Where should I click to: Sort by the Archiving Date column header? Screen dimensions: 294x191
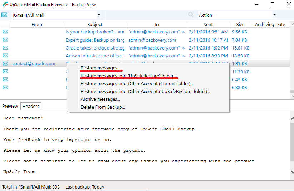point(270,25)
